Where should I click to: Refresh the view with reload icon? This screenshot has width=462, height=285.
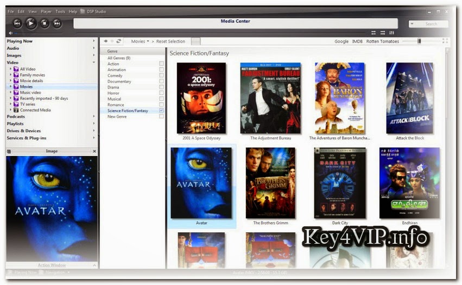pyautogui.click(x=119, y=41)
